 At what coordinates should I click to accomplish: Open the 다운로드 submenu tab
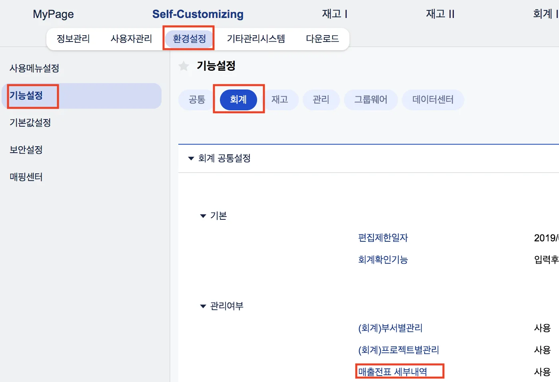pyautogui.click(x=322, y=39)
